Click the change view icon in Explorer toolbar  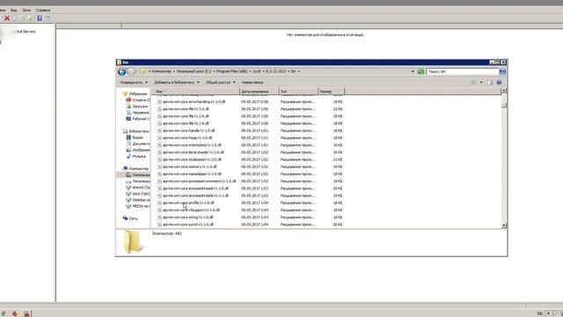[473, 82]
